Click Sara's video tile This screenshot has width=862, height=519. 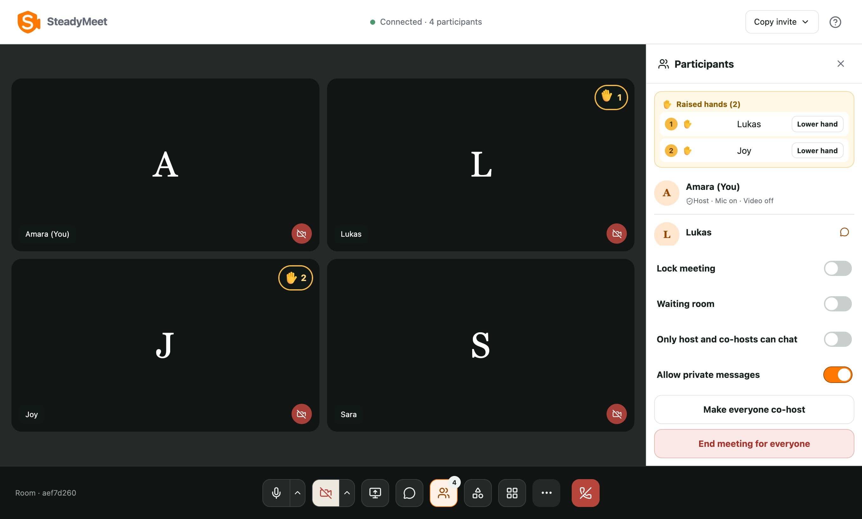(x=480, y=345)
